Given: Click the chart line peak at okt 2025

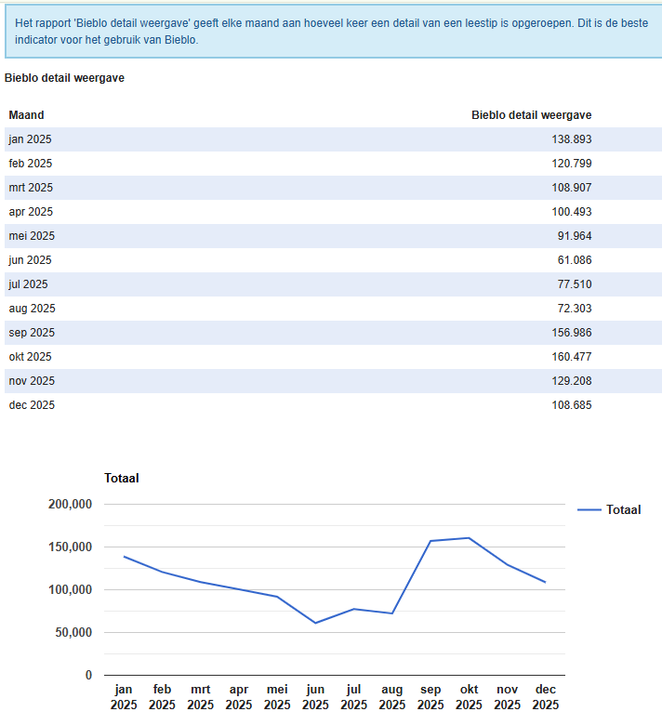Looking at the screenshot, I should (x=469, y=538).
